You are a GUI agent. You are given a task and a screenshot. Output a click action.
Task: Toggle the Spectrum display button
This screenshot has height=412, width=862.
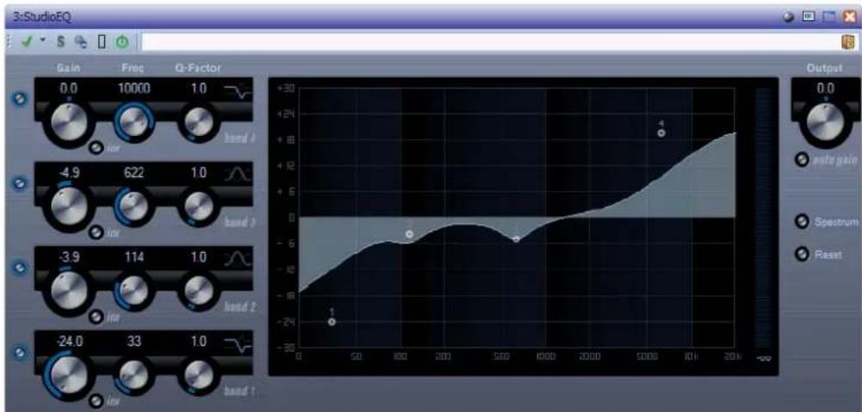pyautogui.click(x=802, y=222)
